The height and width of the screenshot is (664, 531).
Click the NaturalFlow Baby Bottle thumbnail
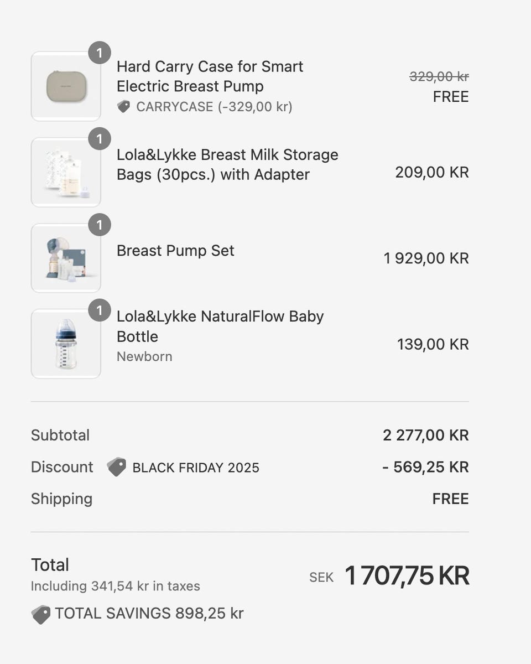(x=66, y=344)
